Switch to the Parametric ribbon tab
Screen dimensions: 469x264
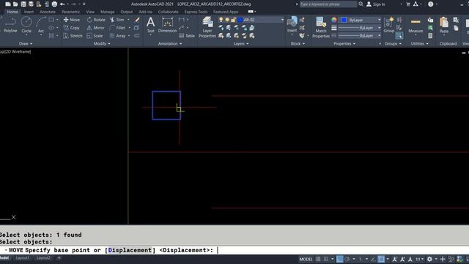pyautogui.click(x=71, y=12)
